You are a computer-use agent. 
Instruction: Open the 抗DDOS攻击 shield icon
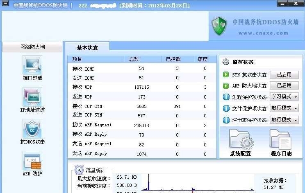(32, 128)
